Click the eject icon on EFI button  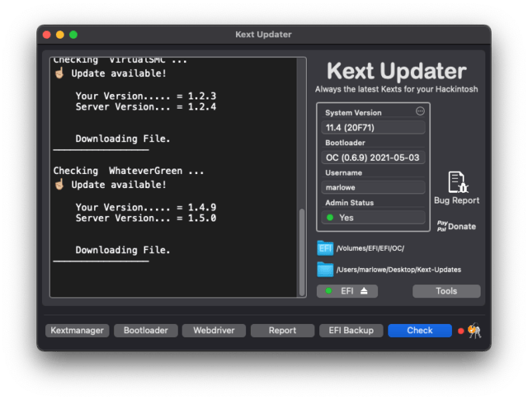pos(363,291)
